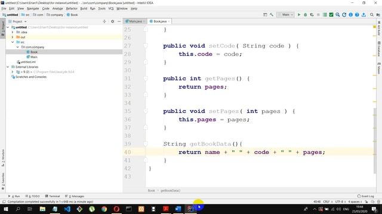Expand the .idea folder

tap(13, 32)
